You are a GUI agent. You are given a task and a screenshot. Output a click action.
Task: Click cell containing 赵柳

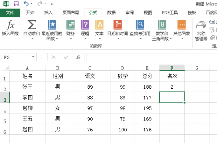(27, 108)
